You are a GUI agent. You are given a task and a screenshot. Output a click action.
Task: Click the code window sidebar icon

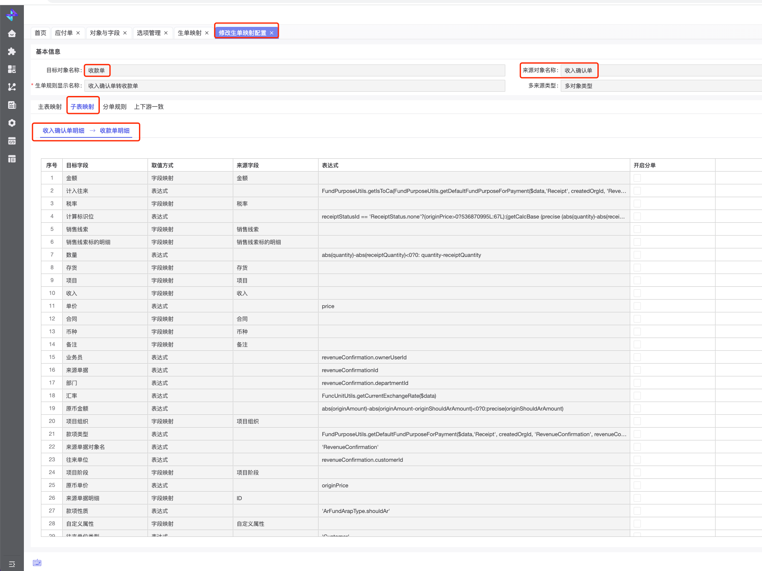(12, 141)
